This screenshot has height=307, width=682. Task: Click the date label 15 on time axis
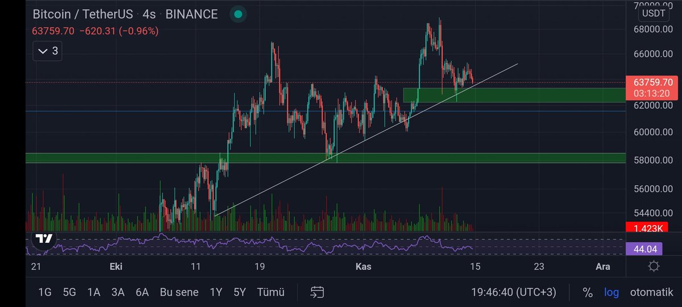coord(476,266)
